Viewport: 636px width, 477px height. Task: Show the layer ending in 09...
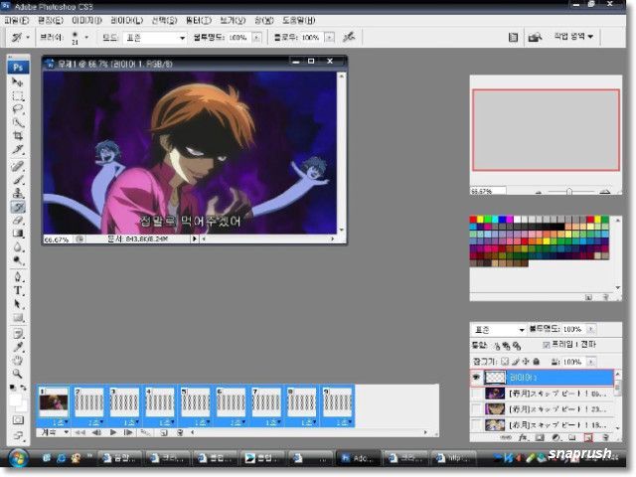[477, 394]
